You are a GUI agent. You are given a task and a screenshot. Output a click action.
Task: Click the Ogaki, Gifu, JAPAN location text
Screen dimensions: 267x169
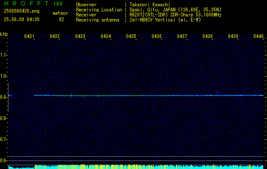(x=176, y=10)
